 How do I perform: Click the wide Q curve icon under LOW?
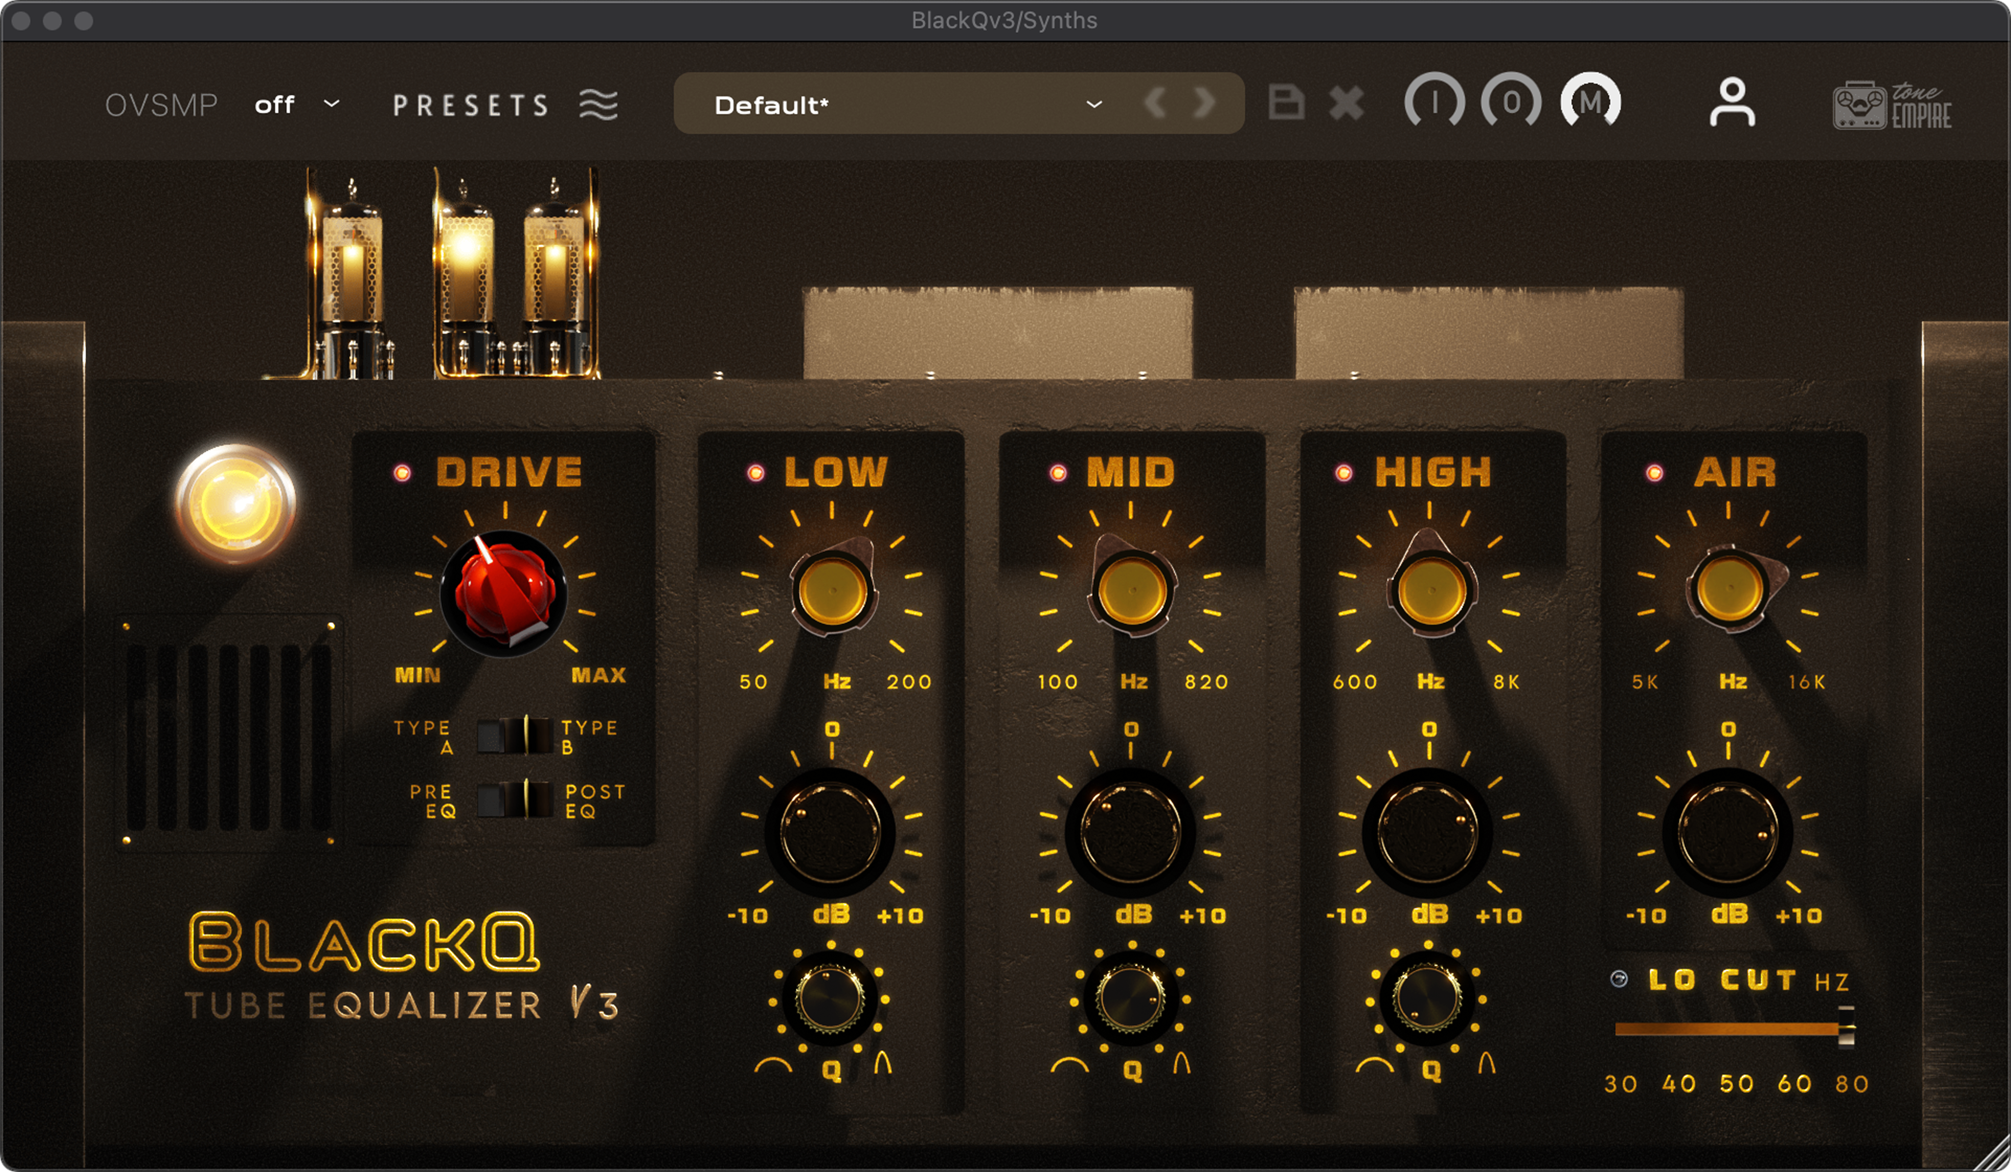pyautogui.click(x=773, y=1065)
